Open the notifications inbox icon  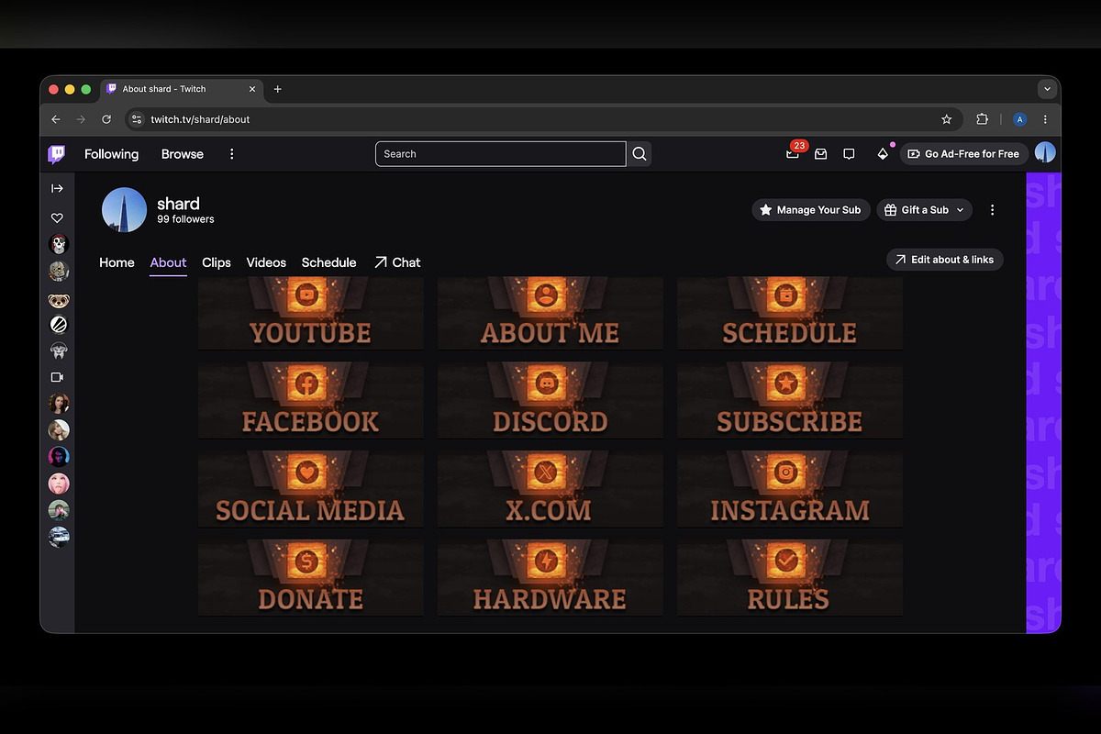tap(821, 154)
